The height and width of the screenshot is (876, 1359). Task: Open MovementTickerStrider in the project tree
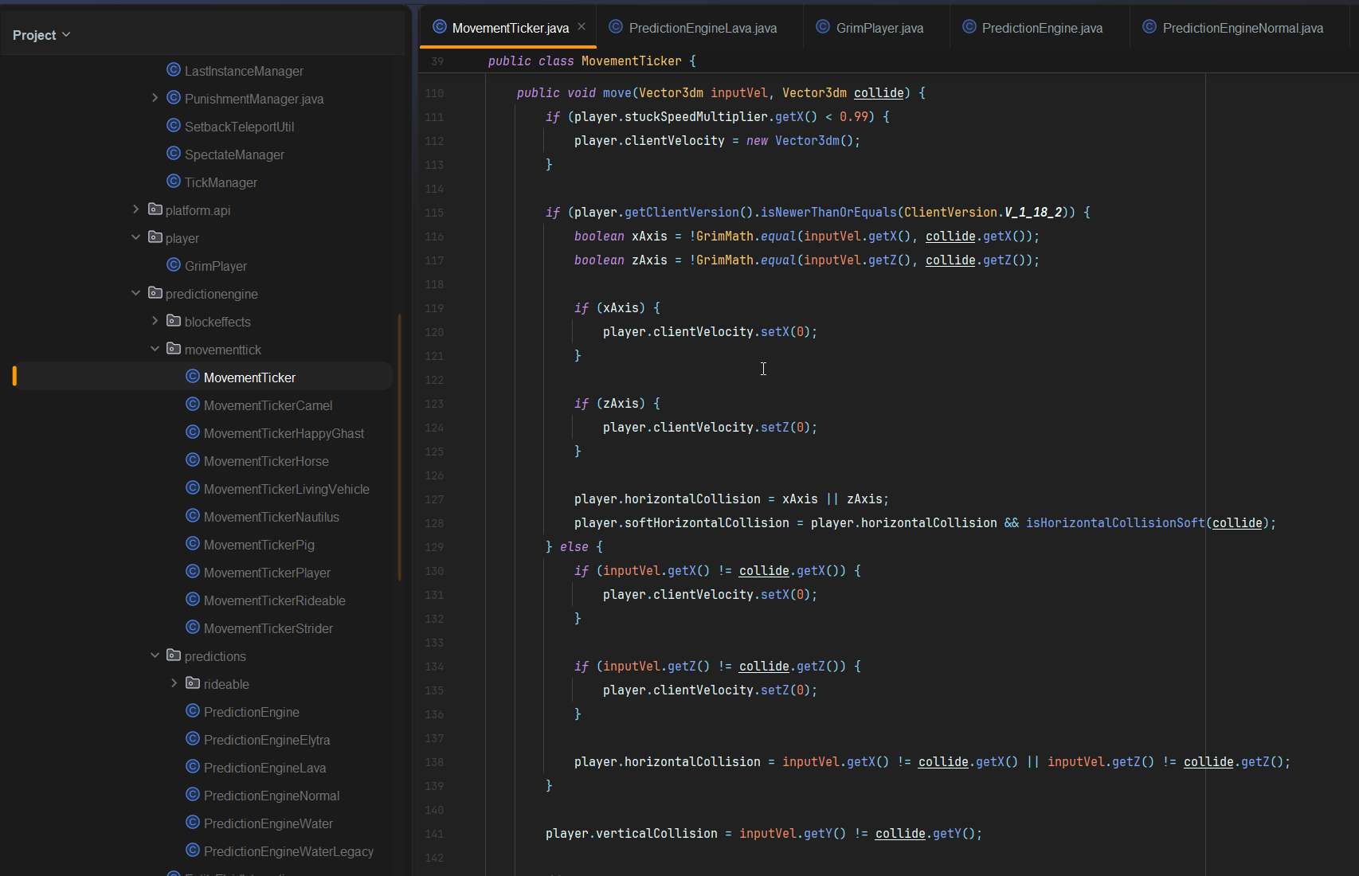click(x=268, y=628)
